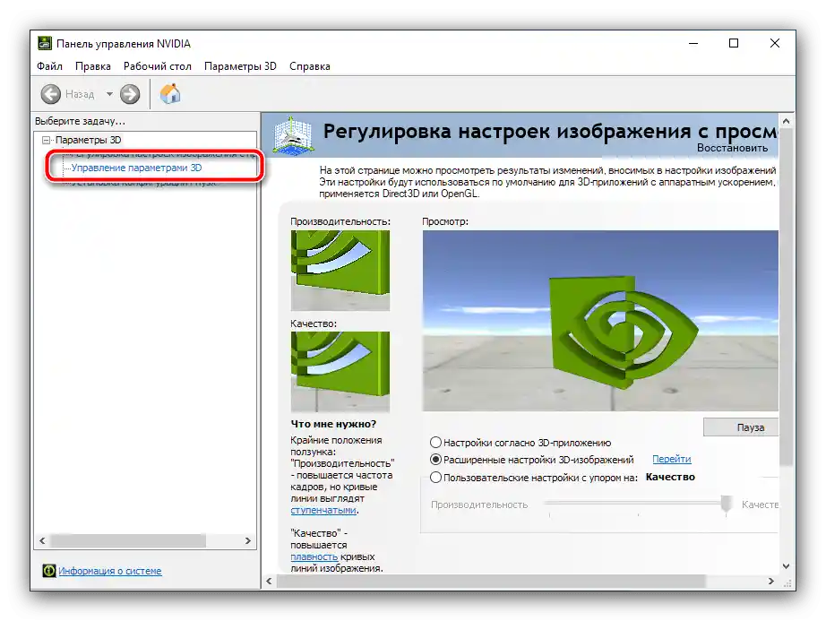The image size is (826, 621).
Task: Select Управление параметрами 3D tree item
Action: (x=136, y=168)
